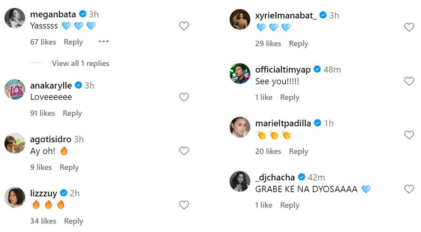This screenshot has height=232, width=421.
Task: Toggle the heart on marieltpadilla's comment
Action: 409,135
